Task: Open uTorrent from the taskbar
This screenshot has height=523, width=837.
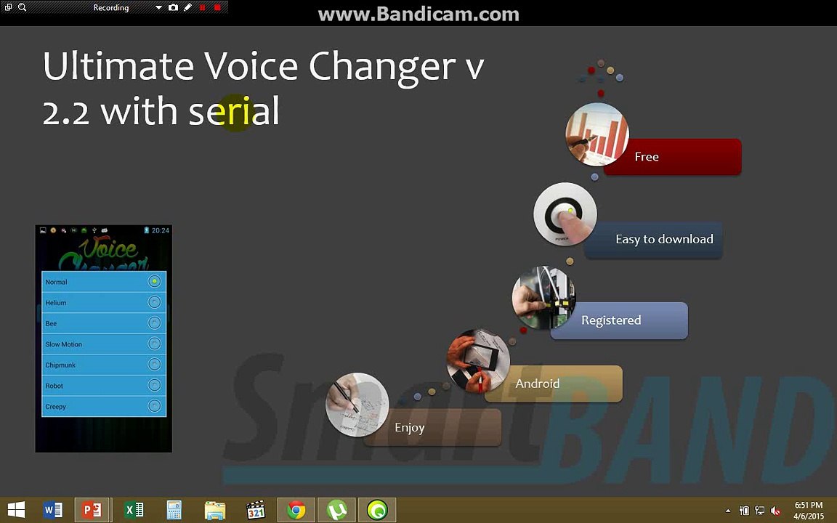Action: (337, 510)
